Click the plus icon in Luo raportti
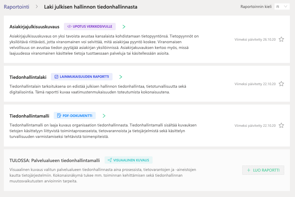The height and width of the screenshot is (197, 295). [x=249, y=170]
